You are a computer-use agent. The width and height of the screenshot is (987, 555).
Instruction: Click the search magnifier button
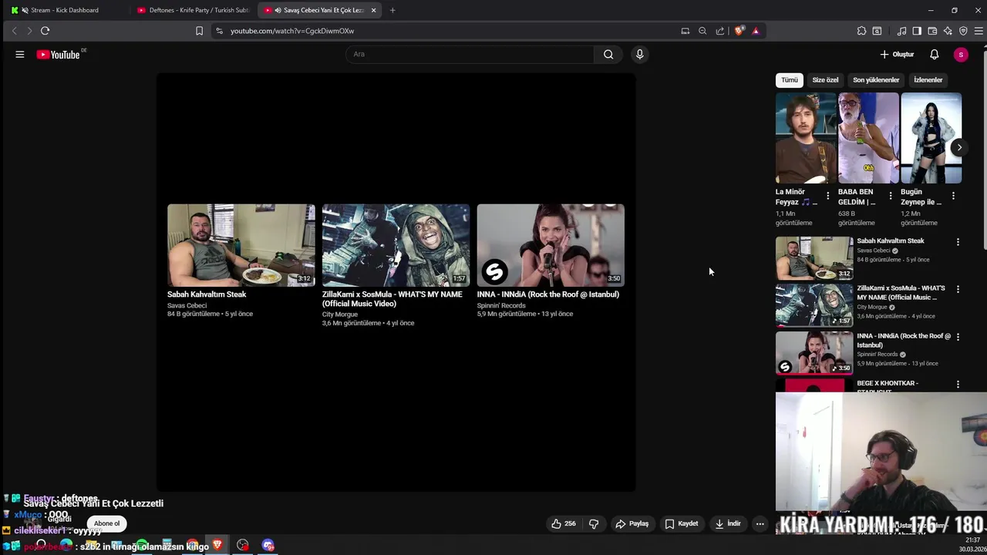coord(608,54)
